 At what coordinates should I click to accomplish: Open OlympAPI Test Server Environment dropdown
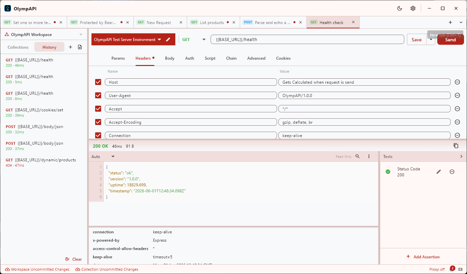pos(128,39)
